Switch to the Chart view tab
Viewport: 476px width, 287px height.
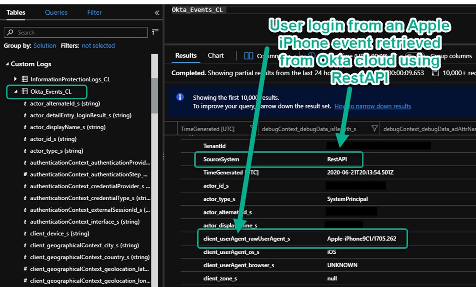pos(216,55)
